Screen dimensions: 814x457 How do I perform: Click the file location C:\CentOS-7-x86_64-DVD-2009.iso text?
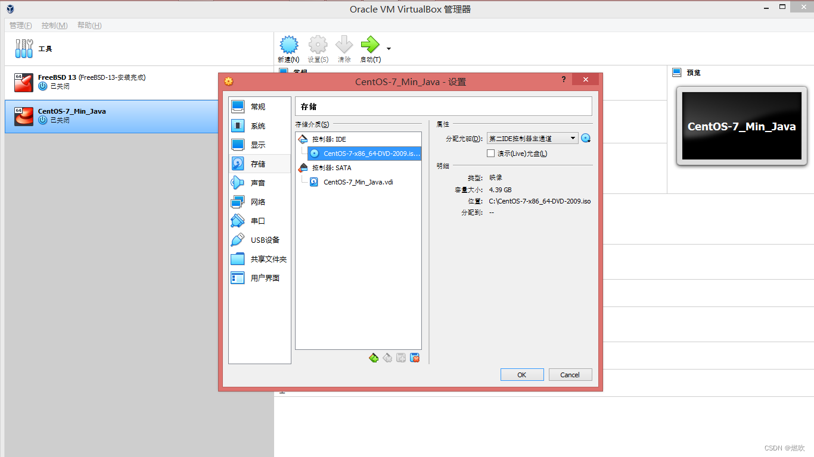click(x=539, y=201)
